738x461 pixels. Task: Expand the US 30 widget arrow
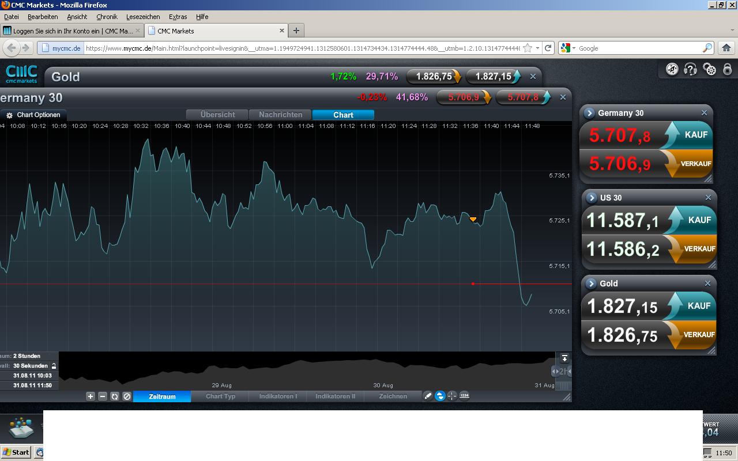592,198
